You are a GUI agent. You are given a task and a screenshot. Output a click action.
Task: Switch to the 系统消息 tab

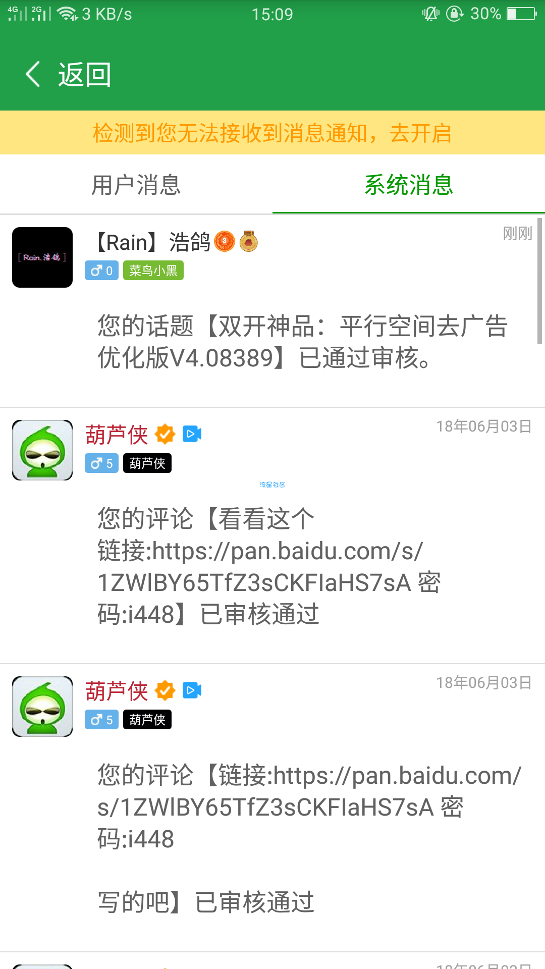(x=409, y=184)
